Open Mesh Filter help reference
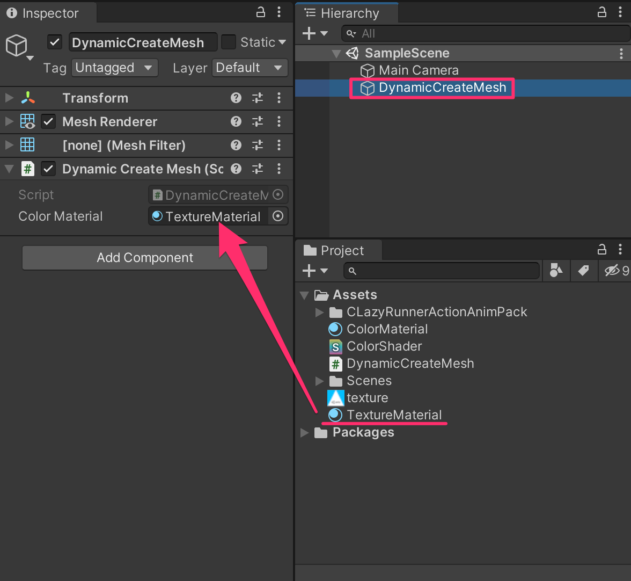Screen dimensions: 631x581 [236, 145]
